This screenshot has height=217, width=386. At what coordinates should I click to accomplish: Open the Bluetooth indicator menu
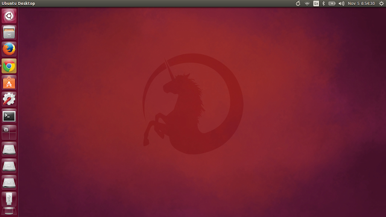point(324,4)
